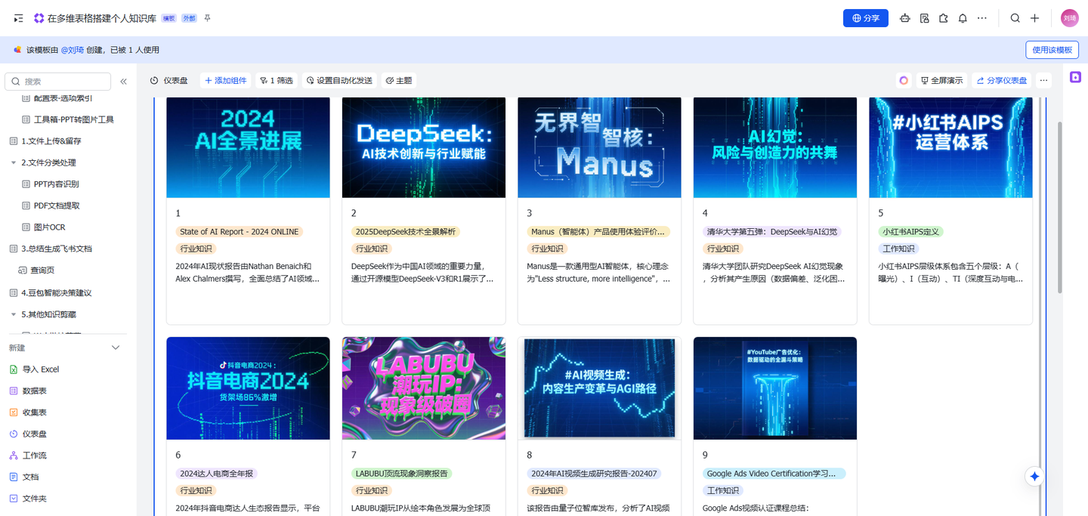Click the notification bell icon
The height and width of the screenshot is (516, 1088).
963,18
